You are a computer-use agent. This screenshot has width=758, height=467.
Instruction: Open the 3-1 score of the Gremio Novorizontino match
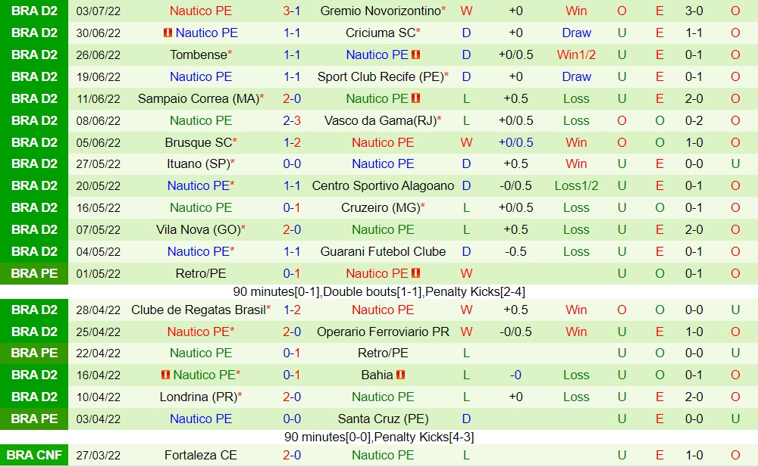(x=292, y=11)
